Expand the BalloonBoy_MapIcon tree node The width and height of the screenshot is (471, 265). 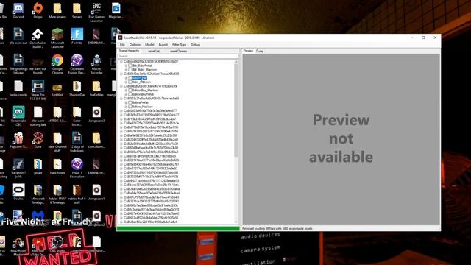(126, 90)
